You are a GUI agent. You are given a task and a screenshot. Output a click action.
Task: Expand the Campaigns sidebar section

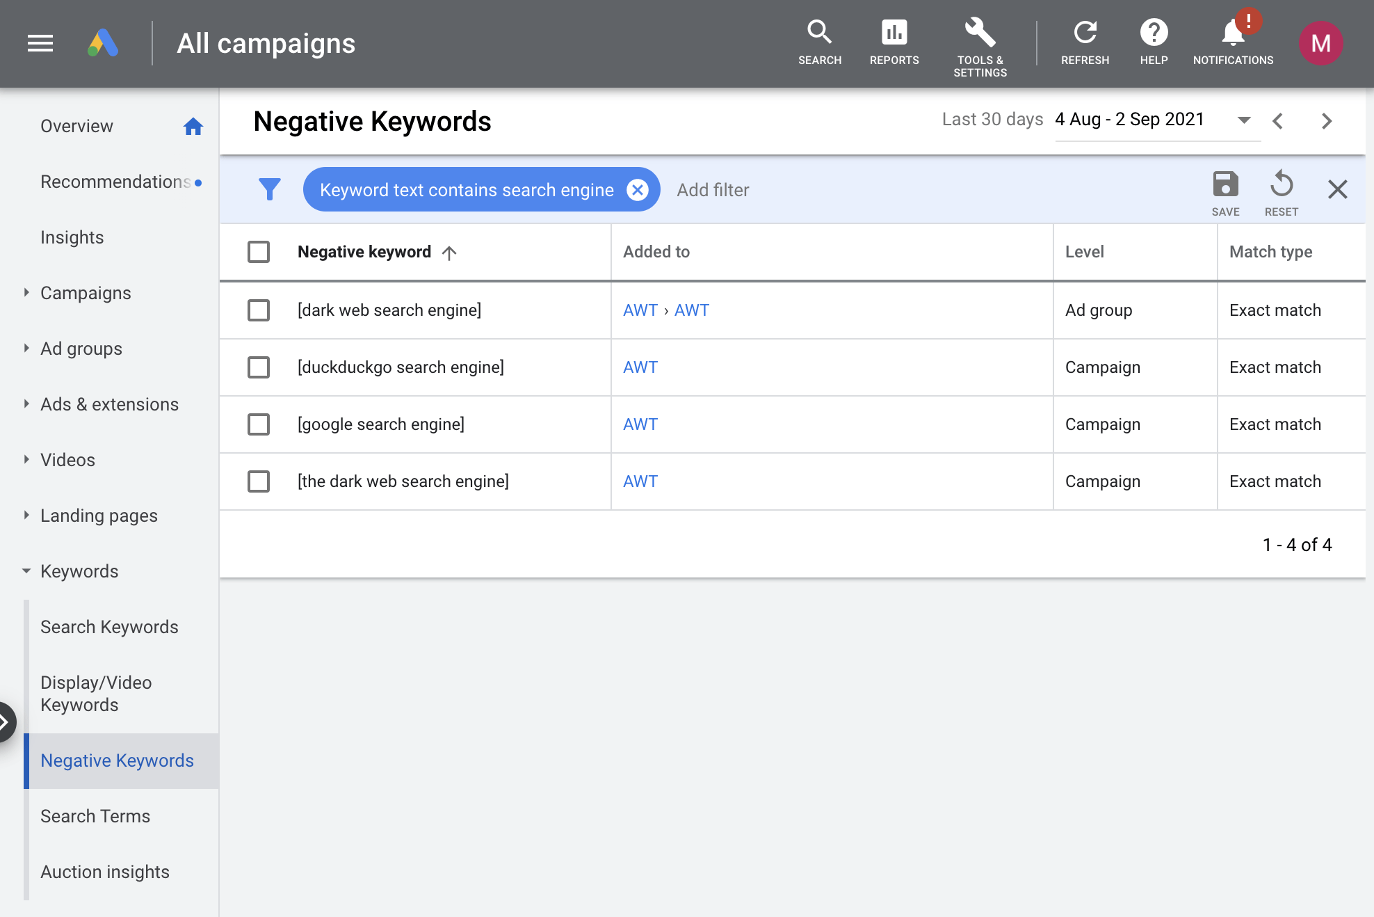pyautogui.click(x=26, y=293)
